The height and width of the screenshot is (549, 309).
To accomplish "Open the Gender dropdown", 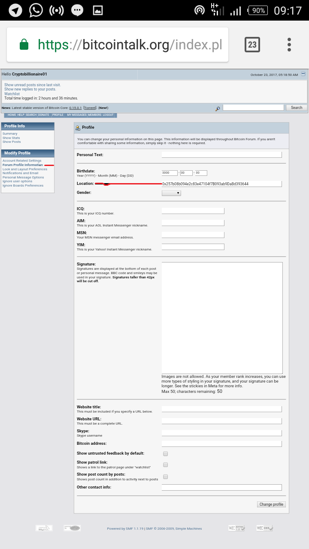I will pos(171,193).
